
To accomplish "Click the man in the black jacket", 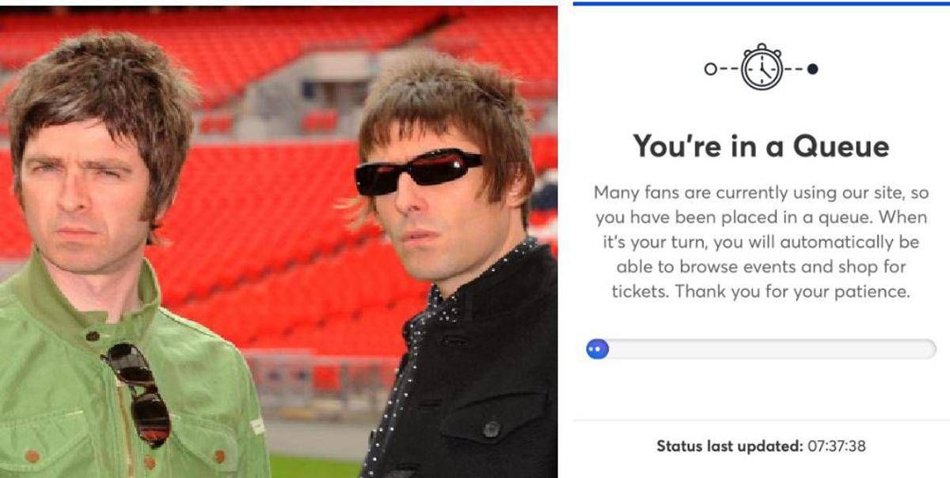I will coord(451,261).
